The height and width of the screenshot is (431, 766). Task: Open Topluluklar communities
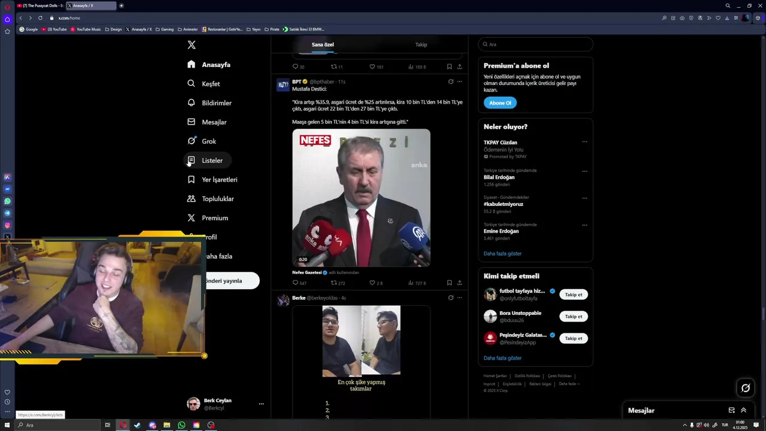coord(211,199)
